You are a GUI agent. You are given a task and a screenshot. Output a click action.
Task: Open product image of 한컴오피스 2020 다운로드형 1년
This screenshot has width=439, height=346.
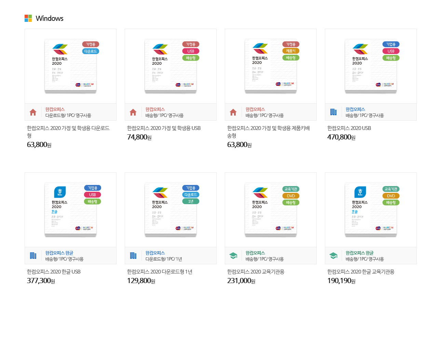pyautogui.click(x=170, y=210)
